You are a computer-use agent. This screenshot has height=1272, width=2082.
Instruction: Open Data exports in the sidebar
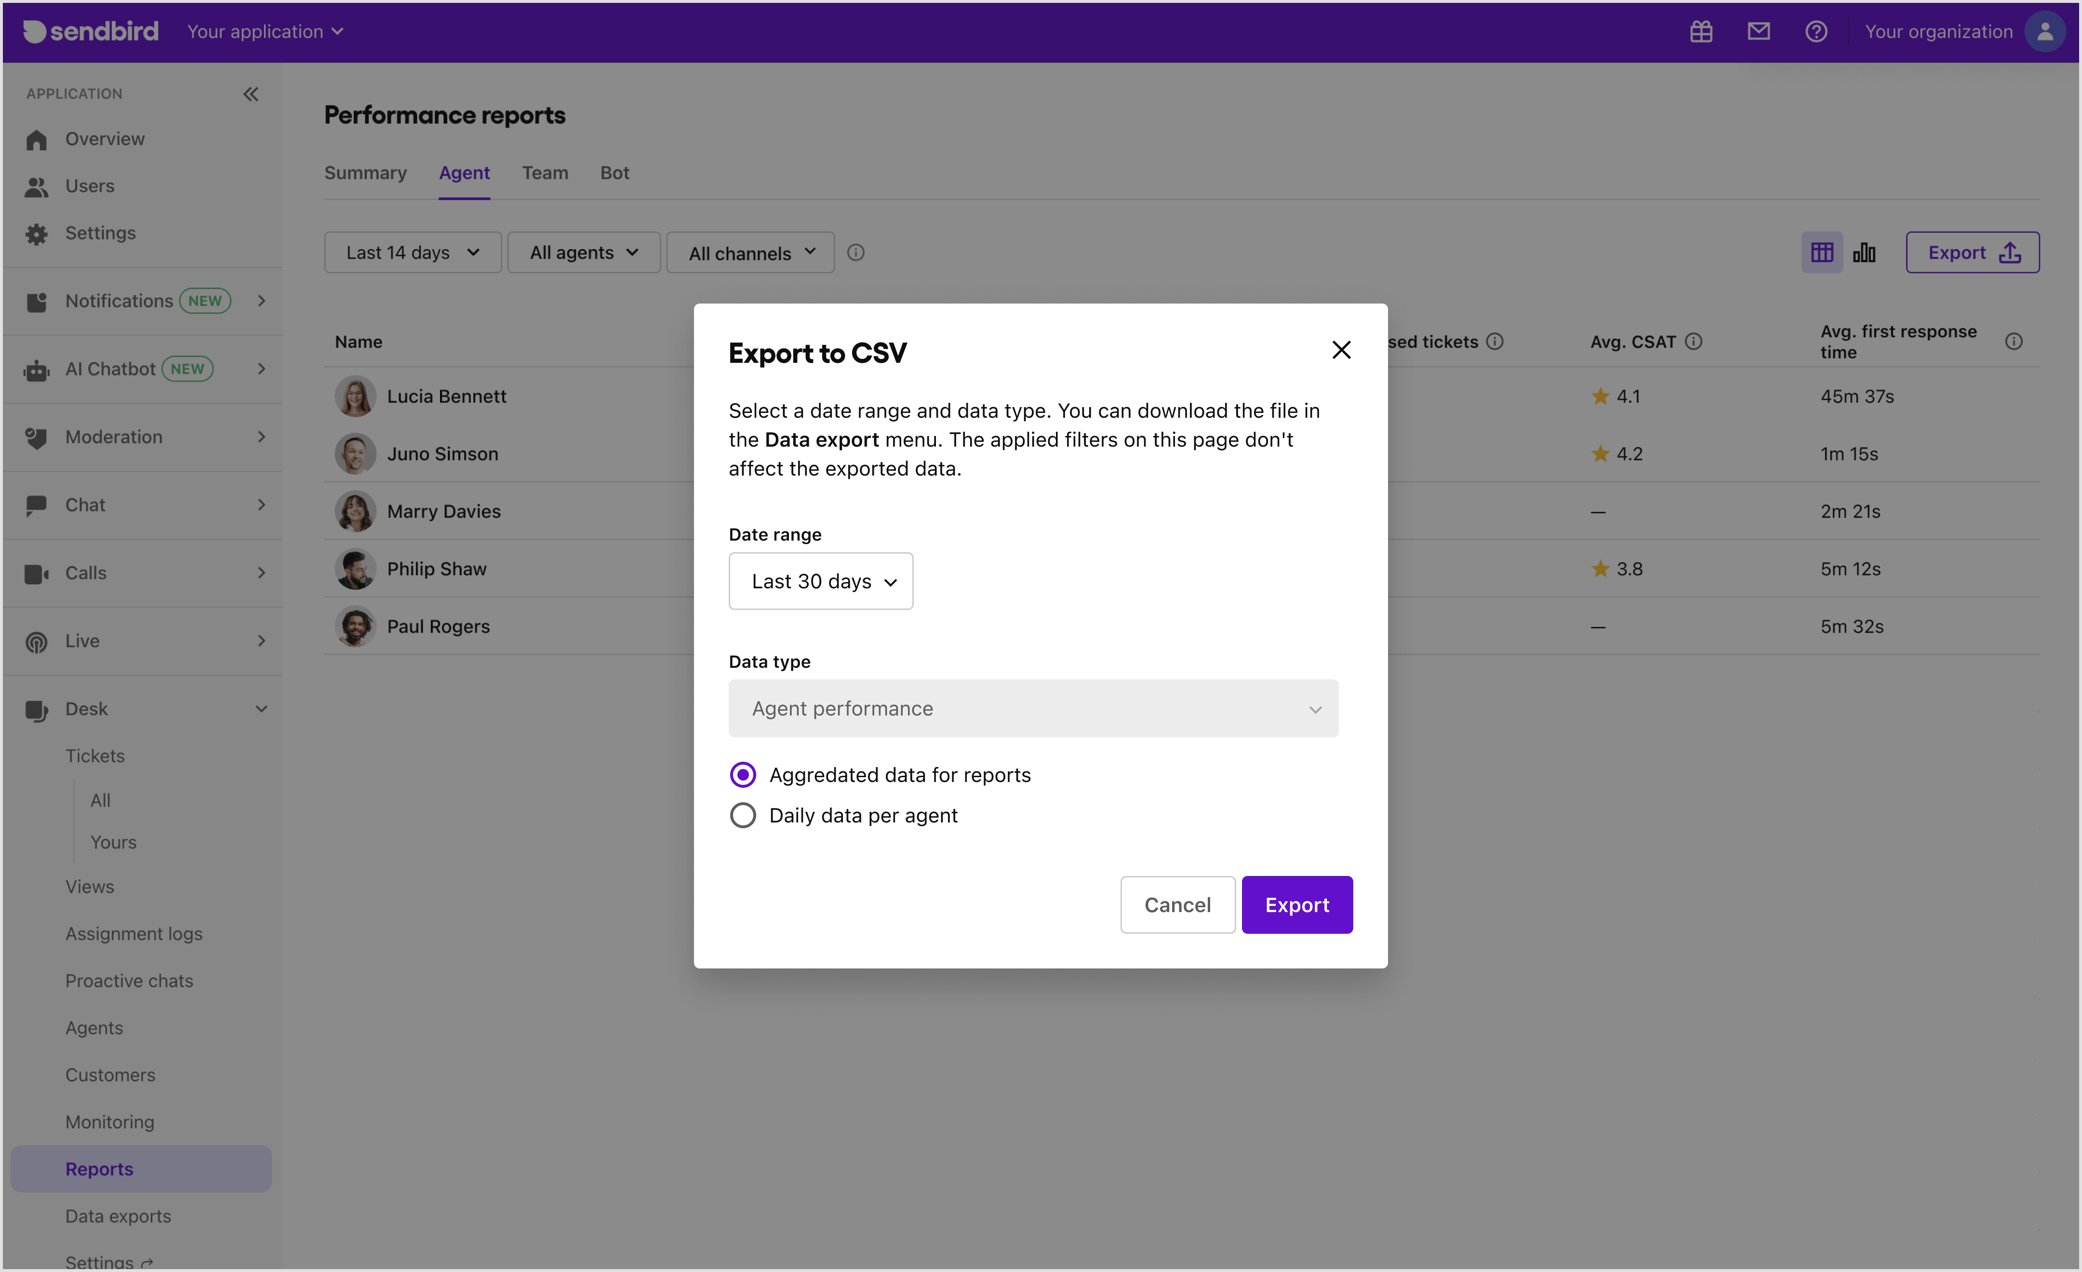click(x=118, y=1216)
